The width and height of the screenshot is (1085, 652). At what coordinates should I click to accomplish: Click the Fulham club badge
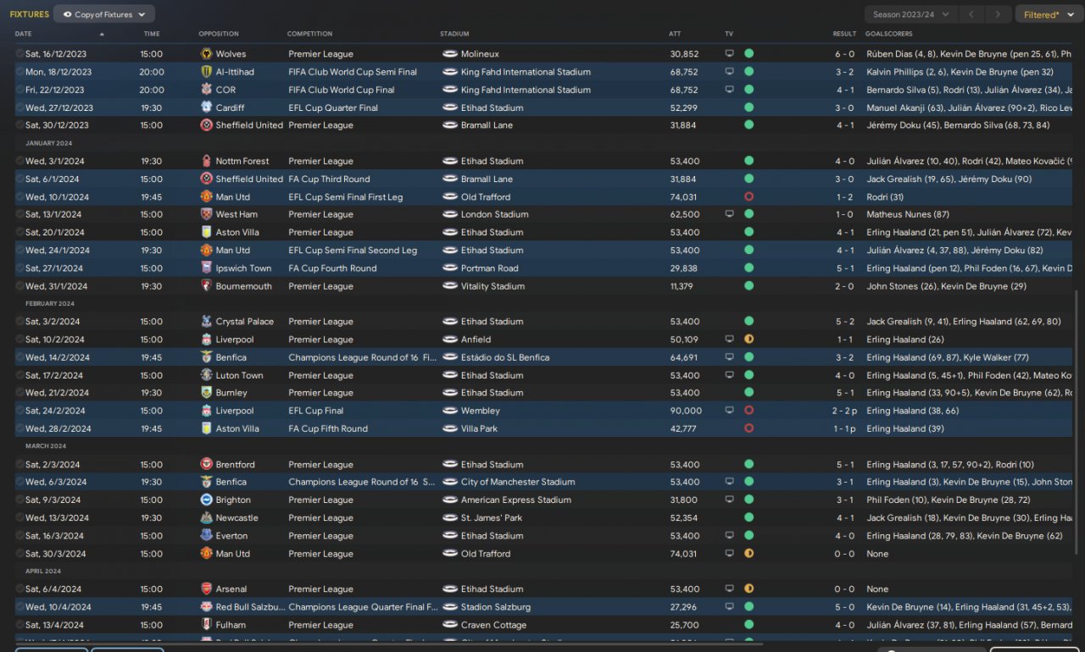click(206, 625)
